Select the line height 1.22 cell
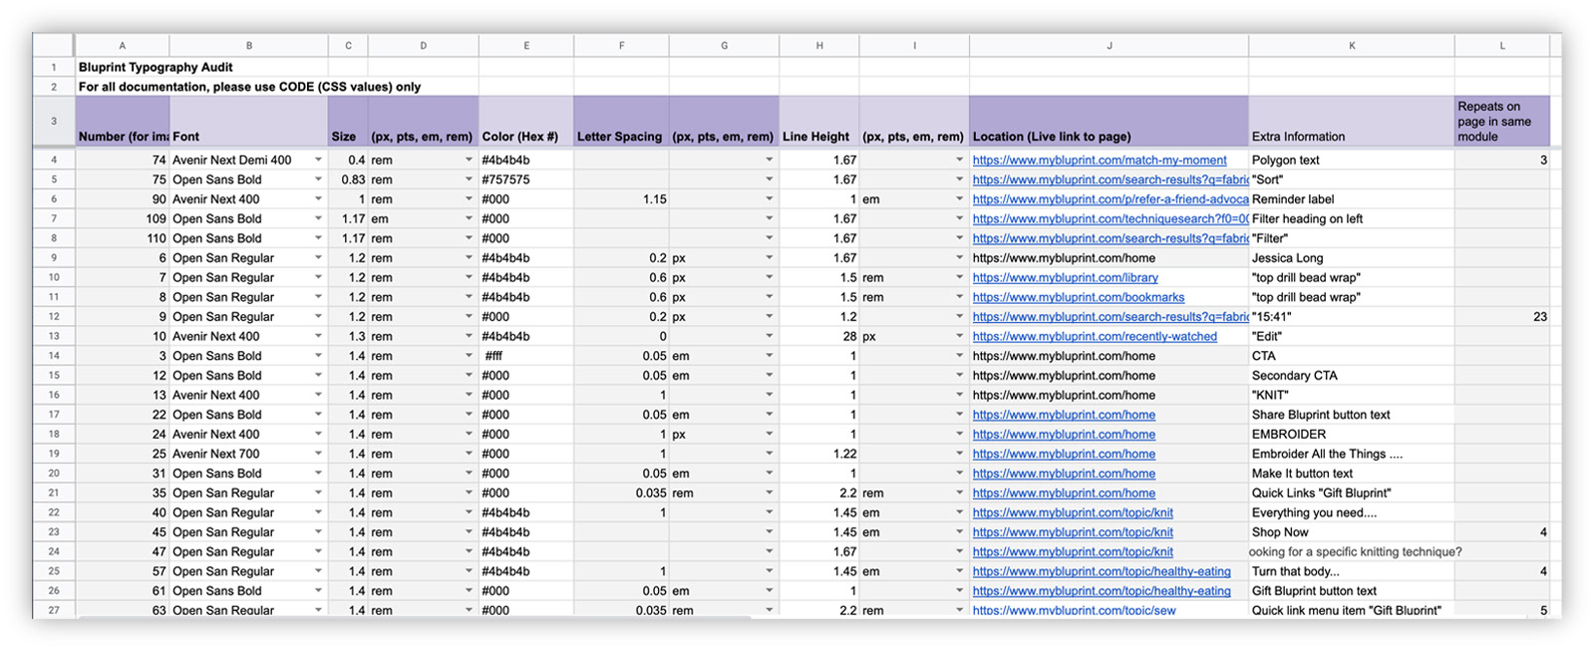 (819, 454)
